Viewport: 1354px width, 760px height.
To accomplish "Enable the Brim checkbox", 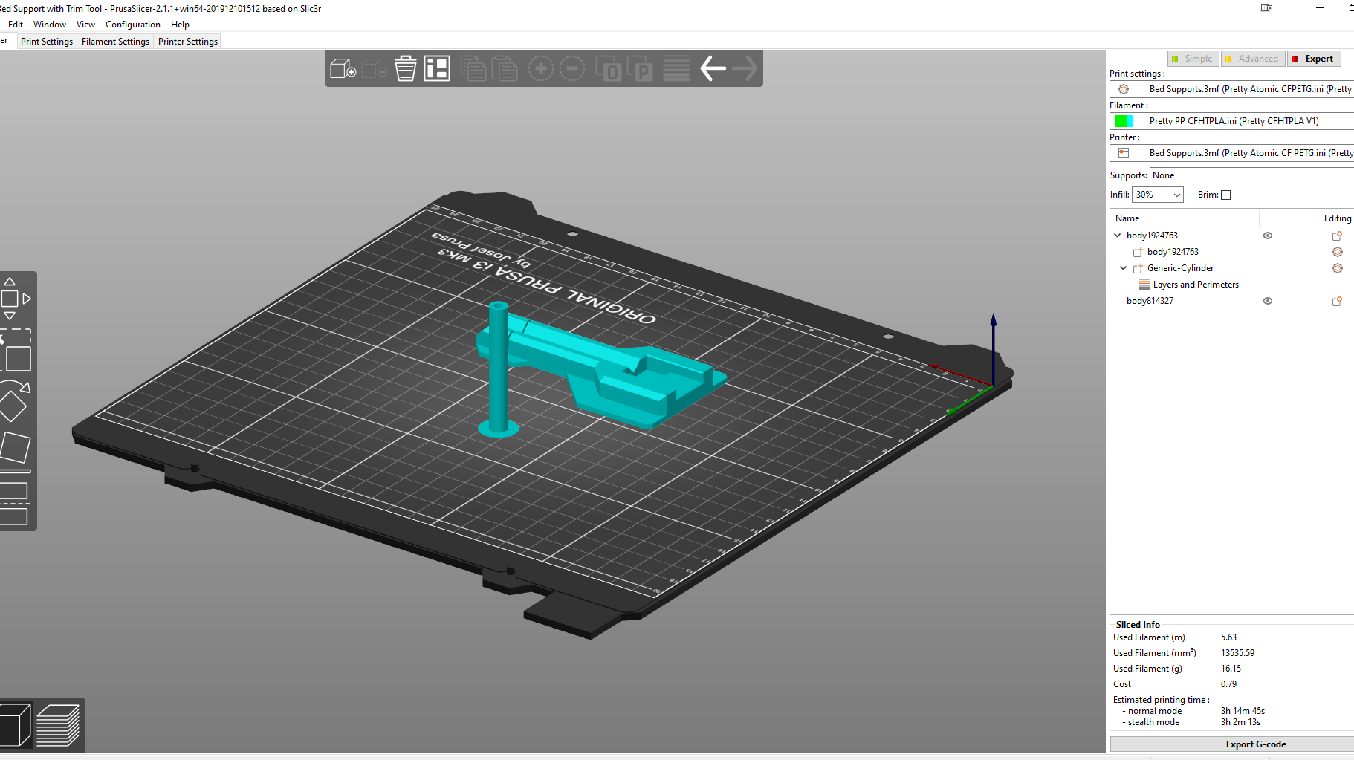I will pos(1226,195).
